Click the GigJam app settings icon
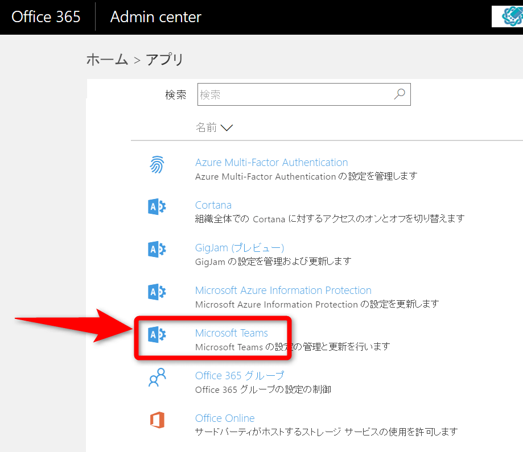This screenshot has height=452, width=523. 157,250
